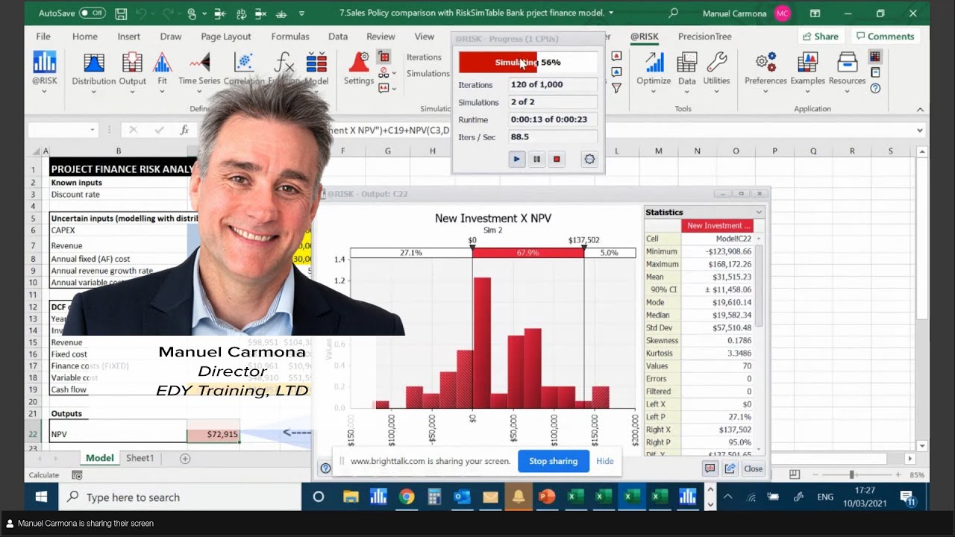
Task: Stop the simulation with the red square
Action: click(556, 159)
